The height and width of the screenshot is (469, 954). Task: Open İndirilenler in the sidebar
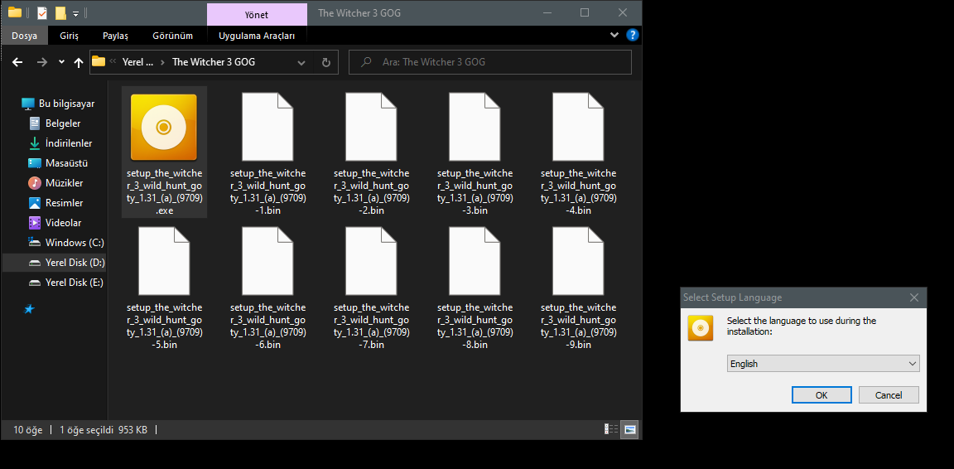click(60, 143)
